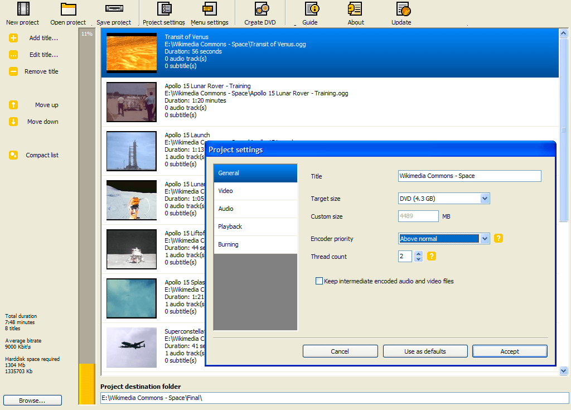Image resolution: width=571 pixels, height=410 pixels.
Task: Open a project via folder icon
Action: (x=68, y=9)
